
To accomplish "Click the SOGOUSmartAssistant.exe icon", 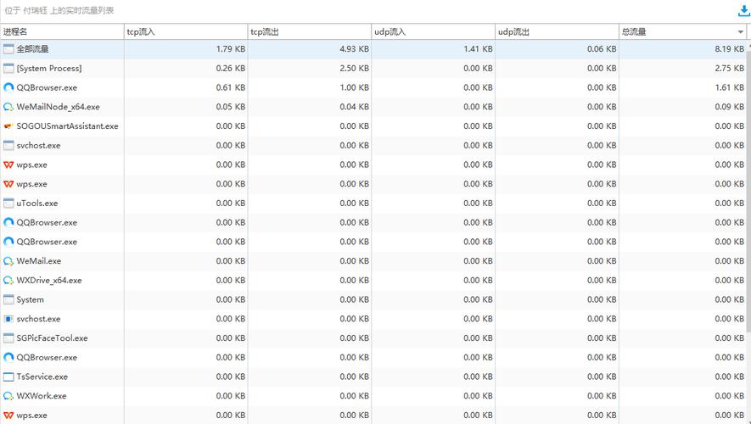I will point(8,126).
